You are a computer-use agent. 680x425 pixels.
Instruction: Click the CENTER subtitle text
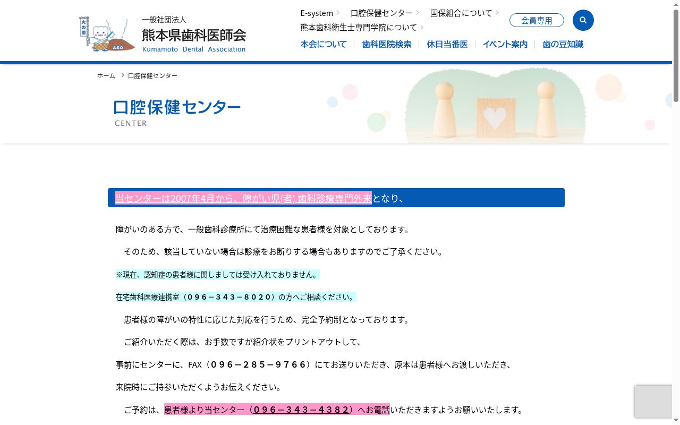[x=131, y=123]
